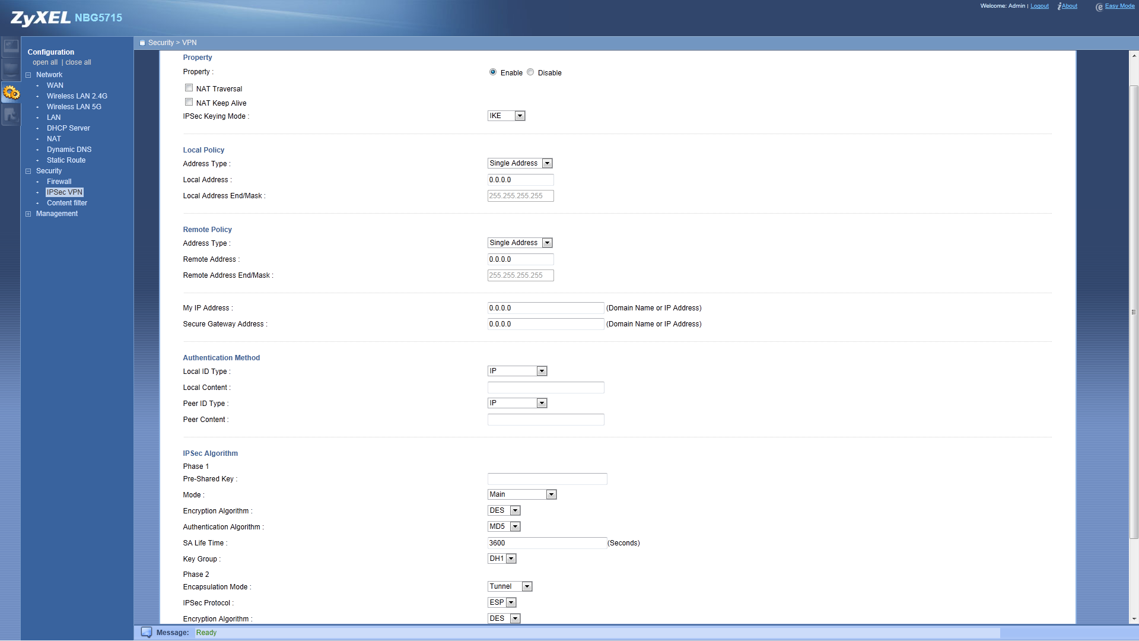Click the Logout link
1139x641 pixels.
tap(1039, 6)
